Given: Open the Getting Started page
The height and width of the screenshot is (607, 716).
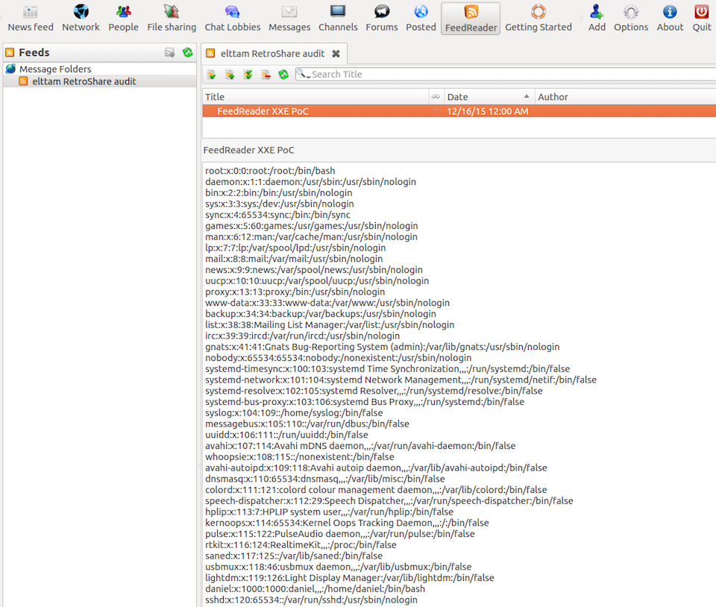Looking at the screenshot, I should pyautogui.click(x=538, y=18).
